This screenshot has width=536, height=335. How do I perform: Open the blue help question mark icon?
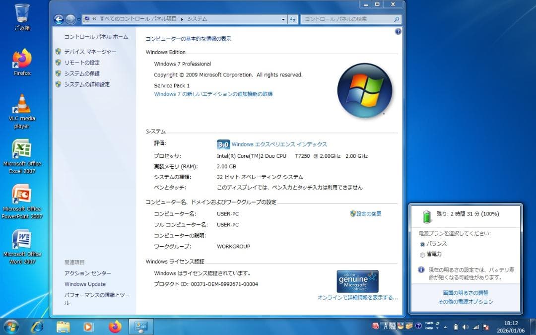tap(398, 31)
